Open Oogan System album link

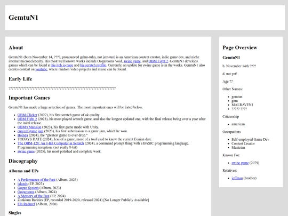28,188
